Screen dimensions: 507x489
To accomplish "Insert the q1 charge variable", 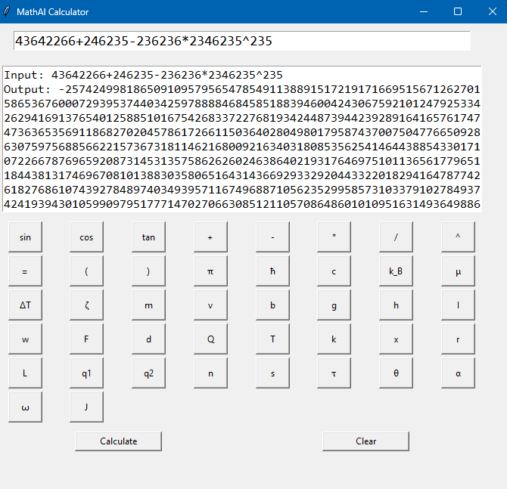I will pos(87,373).
